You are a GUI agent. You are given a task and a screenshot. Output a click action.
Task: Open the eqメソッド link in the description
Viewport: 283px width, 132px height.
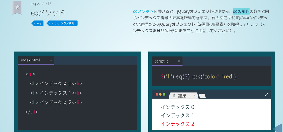[x=143, y=12]
